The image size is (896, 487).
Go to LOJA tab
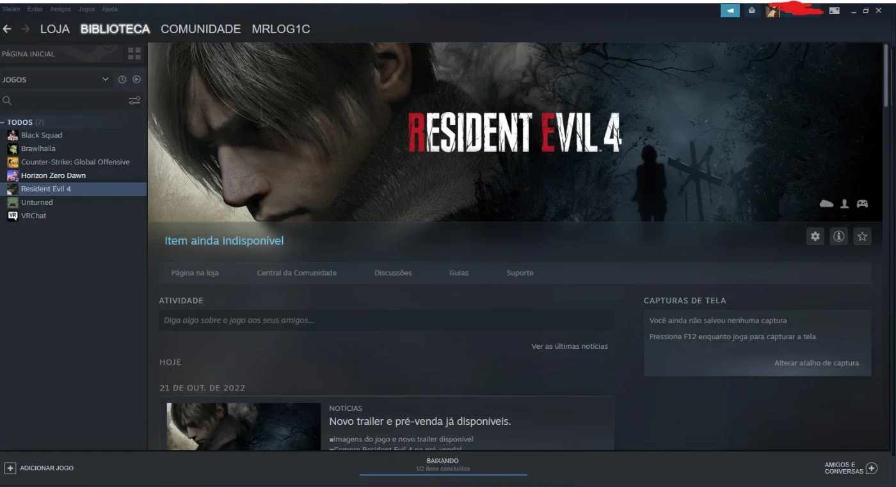pyautogui.click(x=55, y=29)
